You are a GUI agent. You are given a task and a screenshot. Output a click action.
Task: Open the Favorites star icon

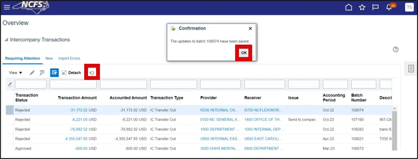pos(362,8)
